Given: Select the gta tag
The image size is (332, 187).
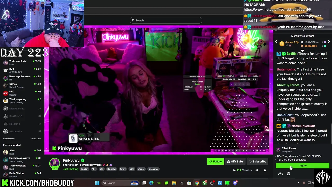Looking at the screenshot, I should (x=102, y=169).
